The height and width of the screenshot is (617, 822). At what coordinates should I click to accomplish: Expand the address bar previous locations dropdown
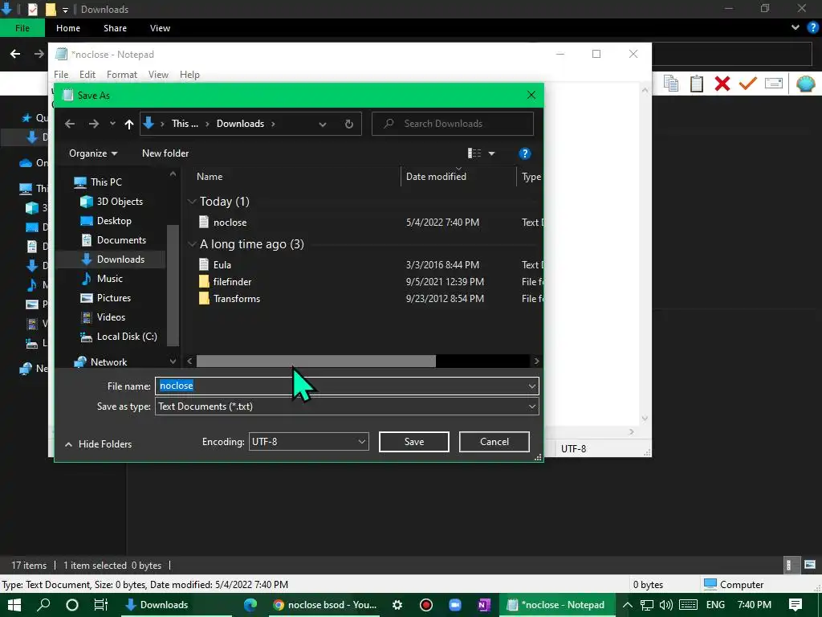click(x=323, y=124)
